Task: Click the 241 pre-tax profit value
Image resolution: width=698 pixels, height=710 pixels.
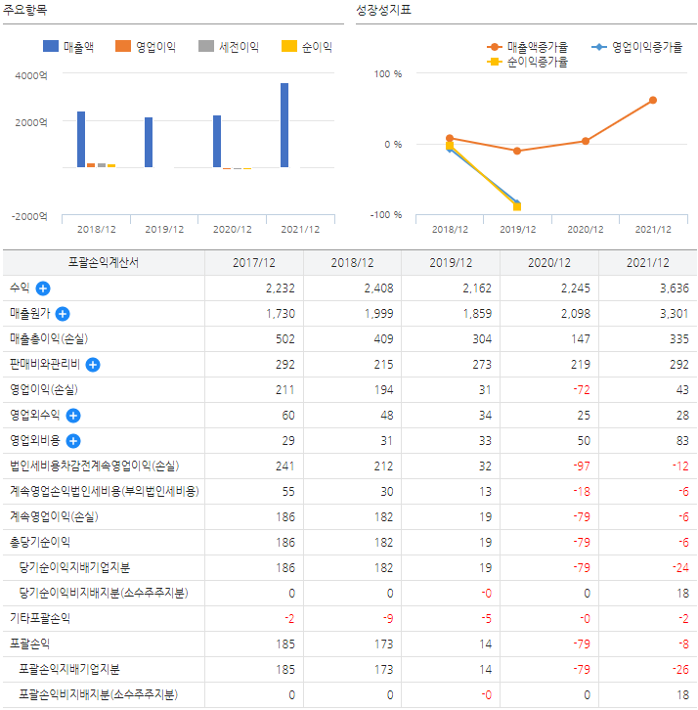Action: (285, 466)
